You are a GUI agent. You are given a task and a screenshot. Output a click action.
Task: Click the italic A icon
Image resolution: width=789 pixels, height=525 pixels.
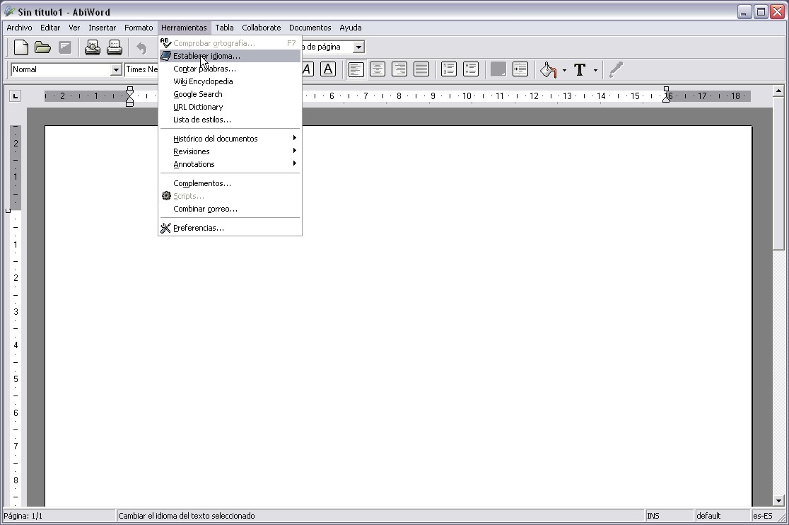(308, 69)
